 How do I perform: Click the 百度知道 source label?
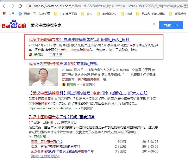(40, 137)
